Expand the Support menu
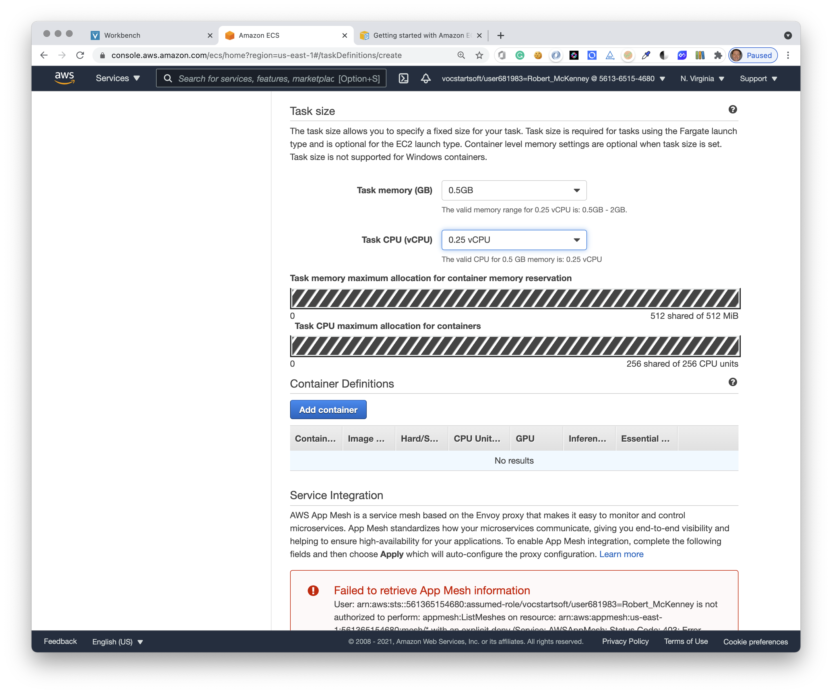Viewport: 832px width, 694px height. click(758, 78)
